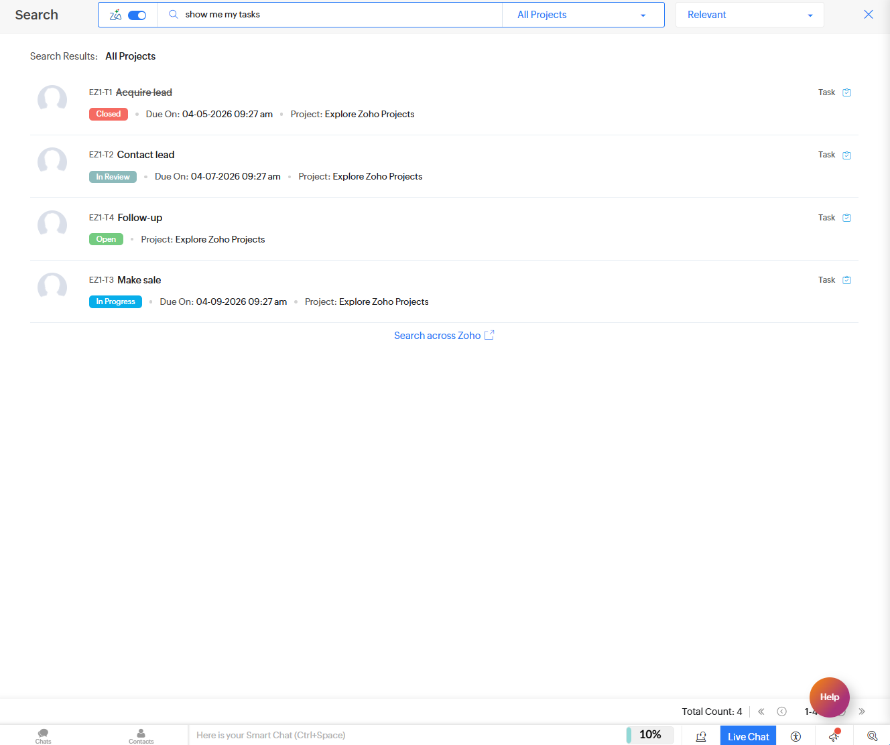Click the accessibility icon in the bottom bar
The image size is (890, 745).
click(x=796, y=736)
